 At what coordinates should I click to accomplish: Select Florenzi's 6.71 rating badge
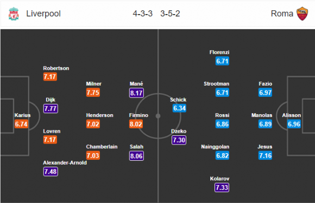click(x=222, y=61)
